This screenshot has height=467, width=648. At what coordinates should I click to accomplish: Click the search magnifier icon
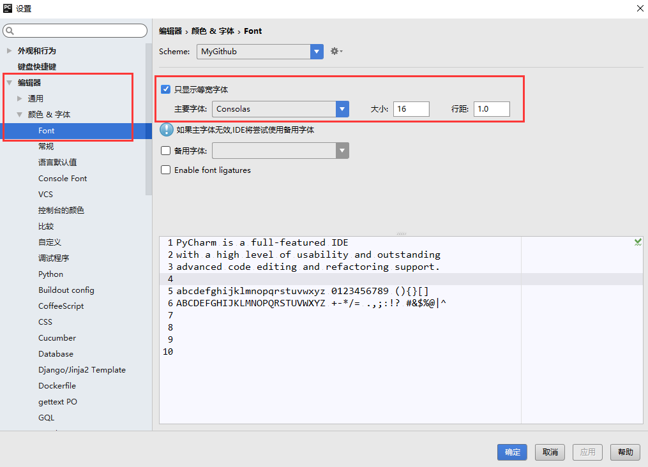point(10,31)
